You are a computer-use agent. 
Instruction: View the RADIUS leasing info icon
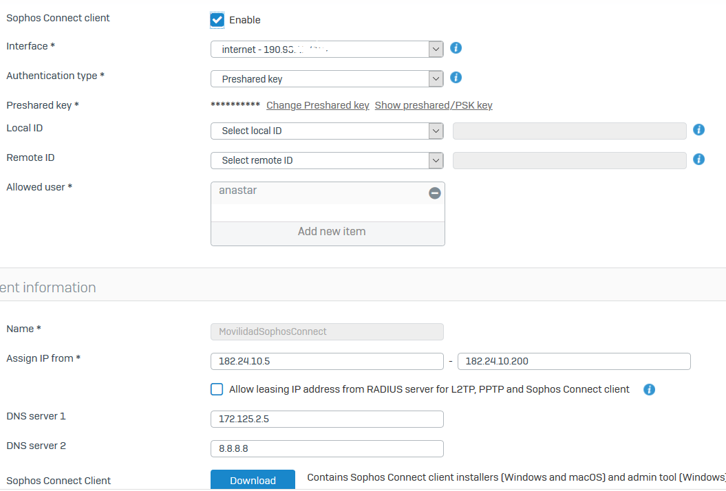click(649, 390)
